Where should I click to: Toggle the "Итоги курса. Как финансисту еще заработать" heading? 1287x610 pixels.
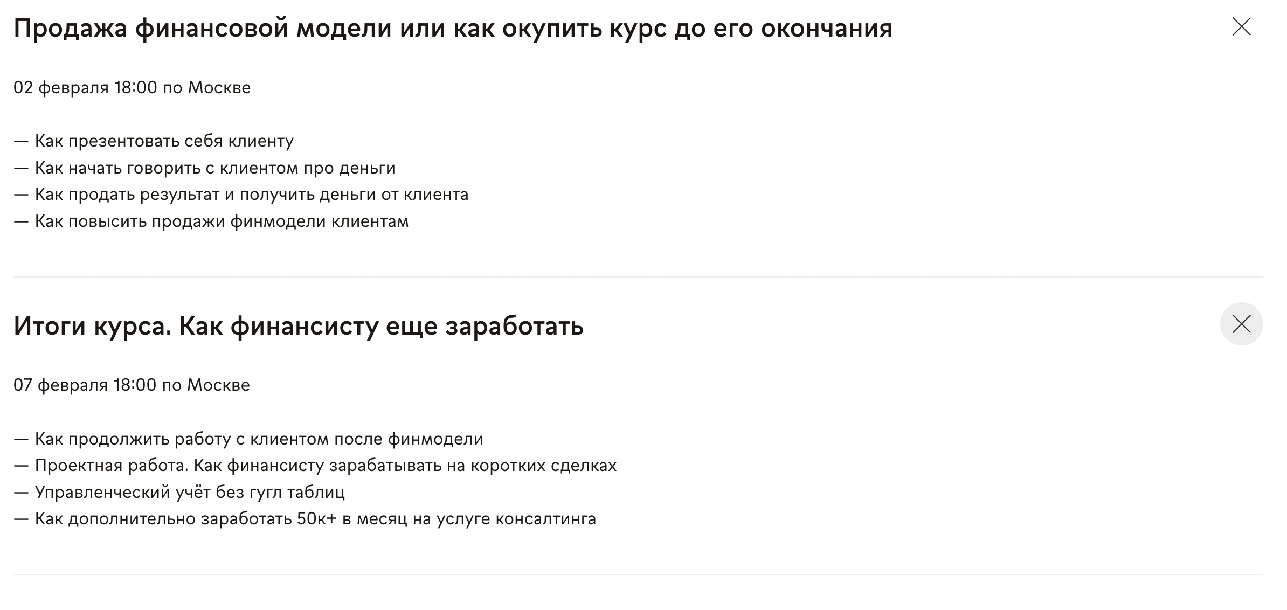coord(299,325)
